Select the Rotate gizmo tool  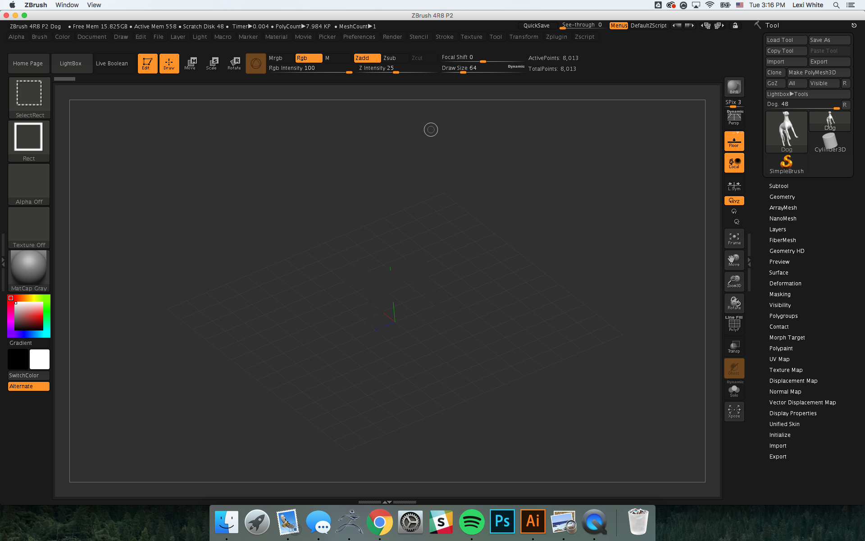(234, 64)
